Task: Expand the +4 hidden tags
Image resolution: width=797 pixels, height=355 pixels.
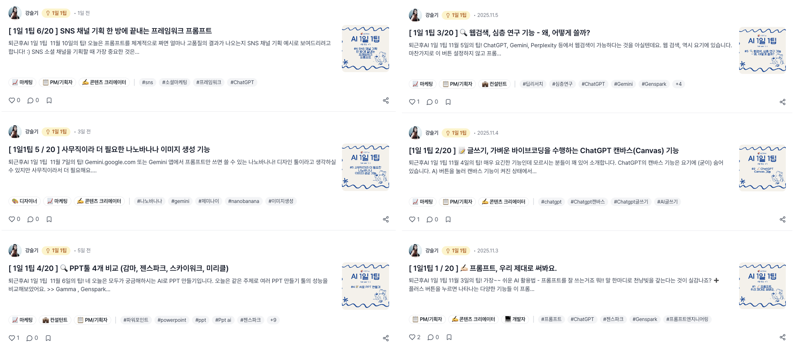Action: click(x=678, y=84)
